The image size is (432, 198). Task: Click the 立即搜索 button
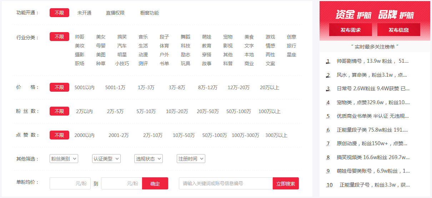pyautogui.click(x=286, y=184)
